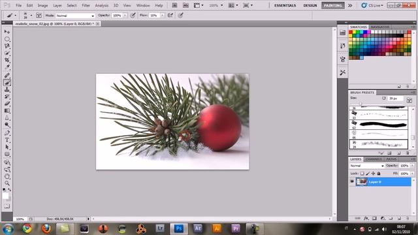Viewport: 418px width, 235px height.
Task: Open the brush Mode dropdown
Action: (x=76, y=16)
